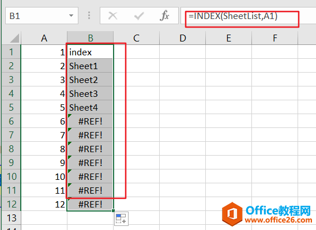The image size is (316, 230).
Task: Click the formula bar expand dots handle
Action: pos(89,16)
